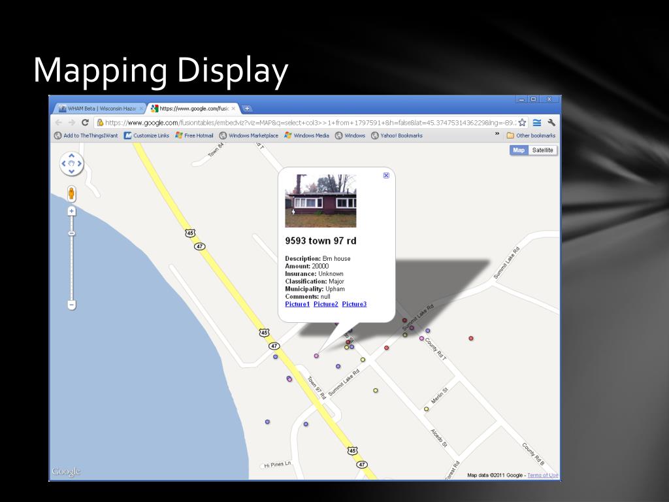Go back with browser back arrow

[58, 122]
